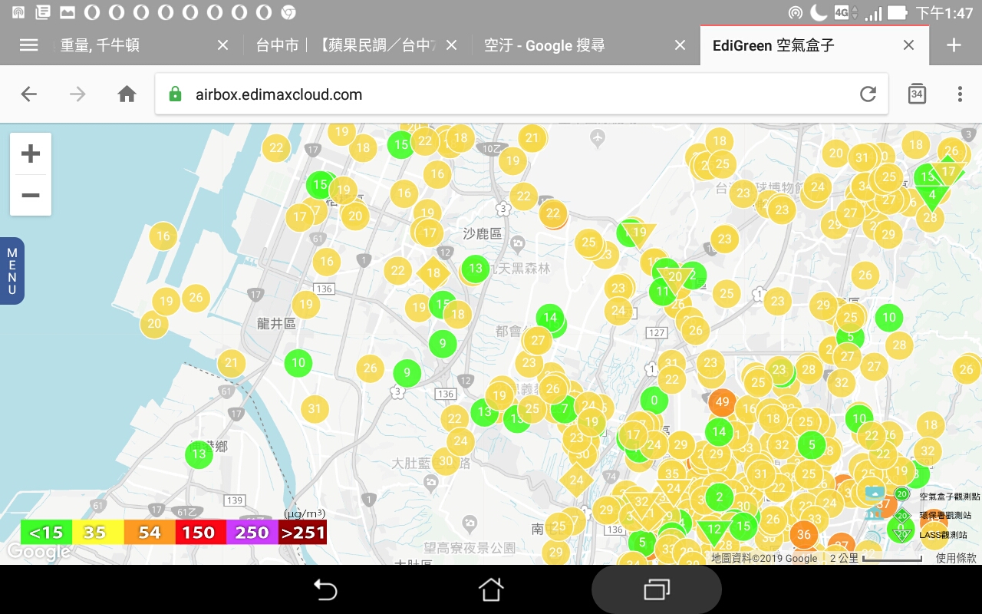
Task: Click the red 150 legend swatch
Action: [x=200, y=532]
